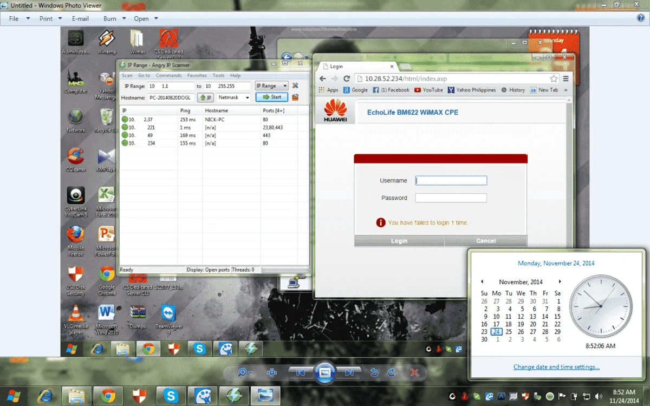The height and width of the screenshot is (406, 650).
Task: Rotate the photo counterclockwise
Action: pyautogui.click(x=374, y=372)
